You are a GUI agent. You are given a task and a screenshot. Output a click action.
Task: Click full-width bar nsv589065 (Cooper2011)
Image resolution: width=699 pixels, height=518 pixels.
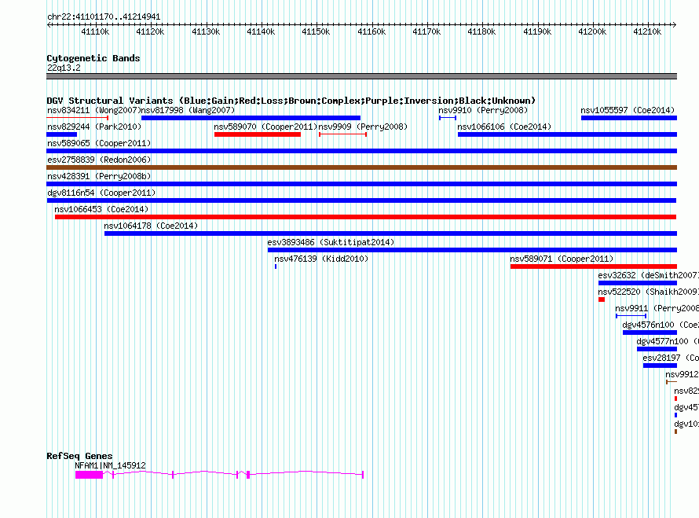click(361, 151)
